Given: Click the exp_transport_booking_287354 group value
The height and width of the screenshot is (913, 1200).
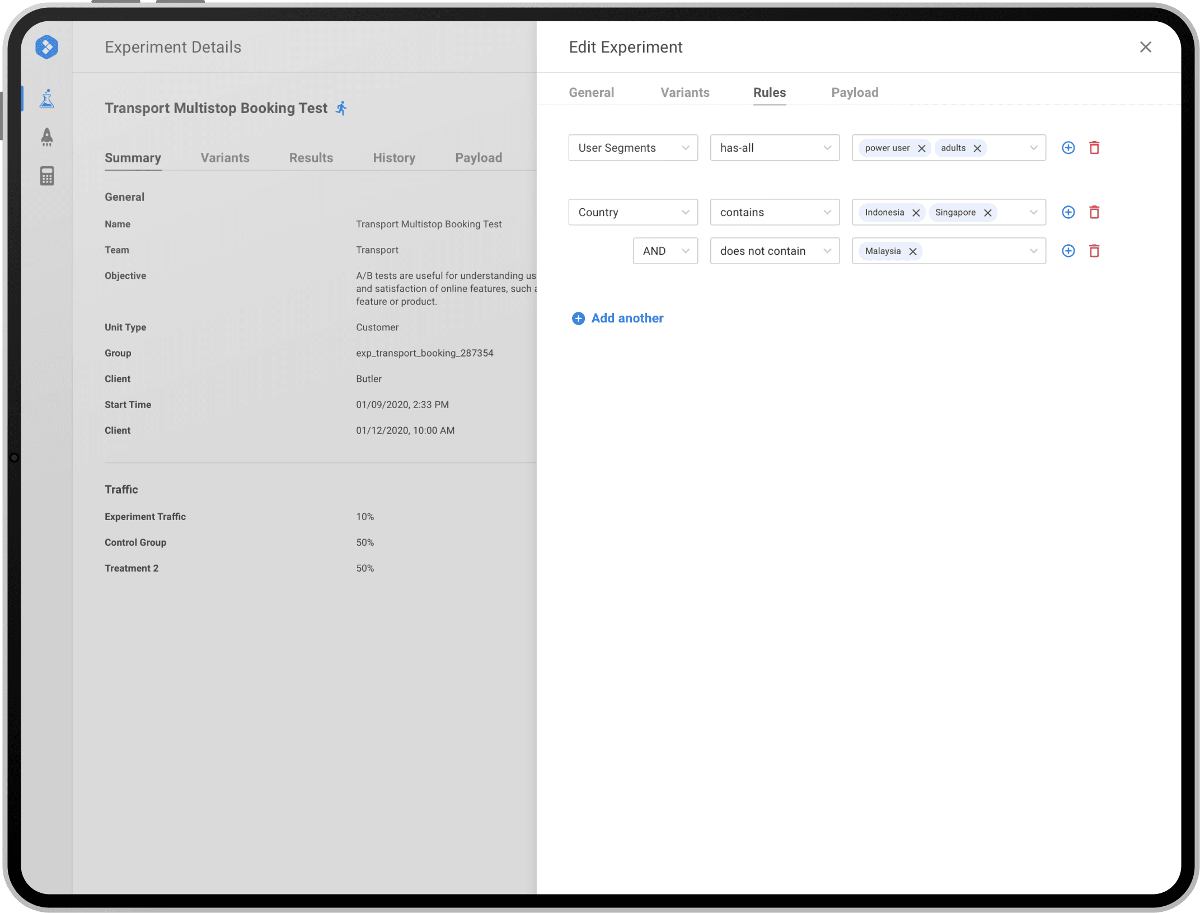Looking at the screenshot, I should 425,353.
